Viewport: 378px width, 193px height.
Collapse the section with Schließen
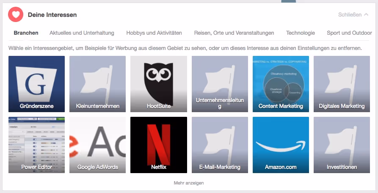pos(353,15)
